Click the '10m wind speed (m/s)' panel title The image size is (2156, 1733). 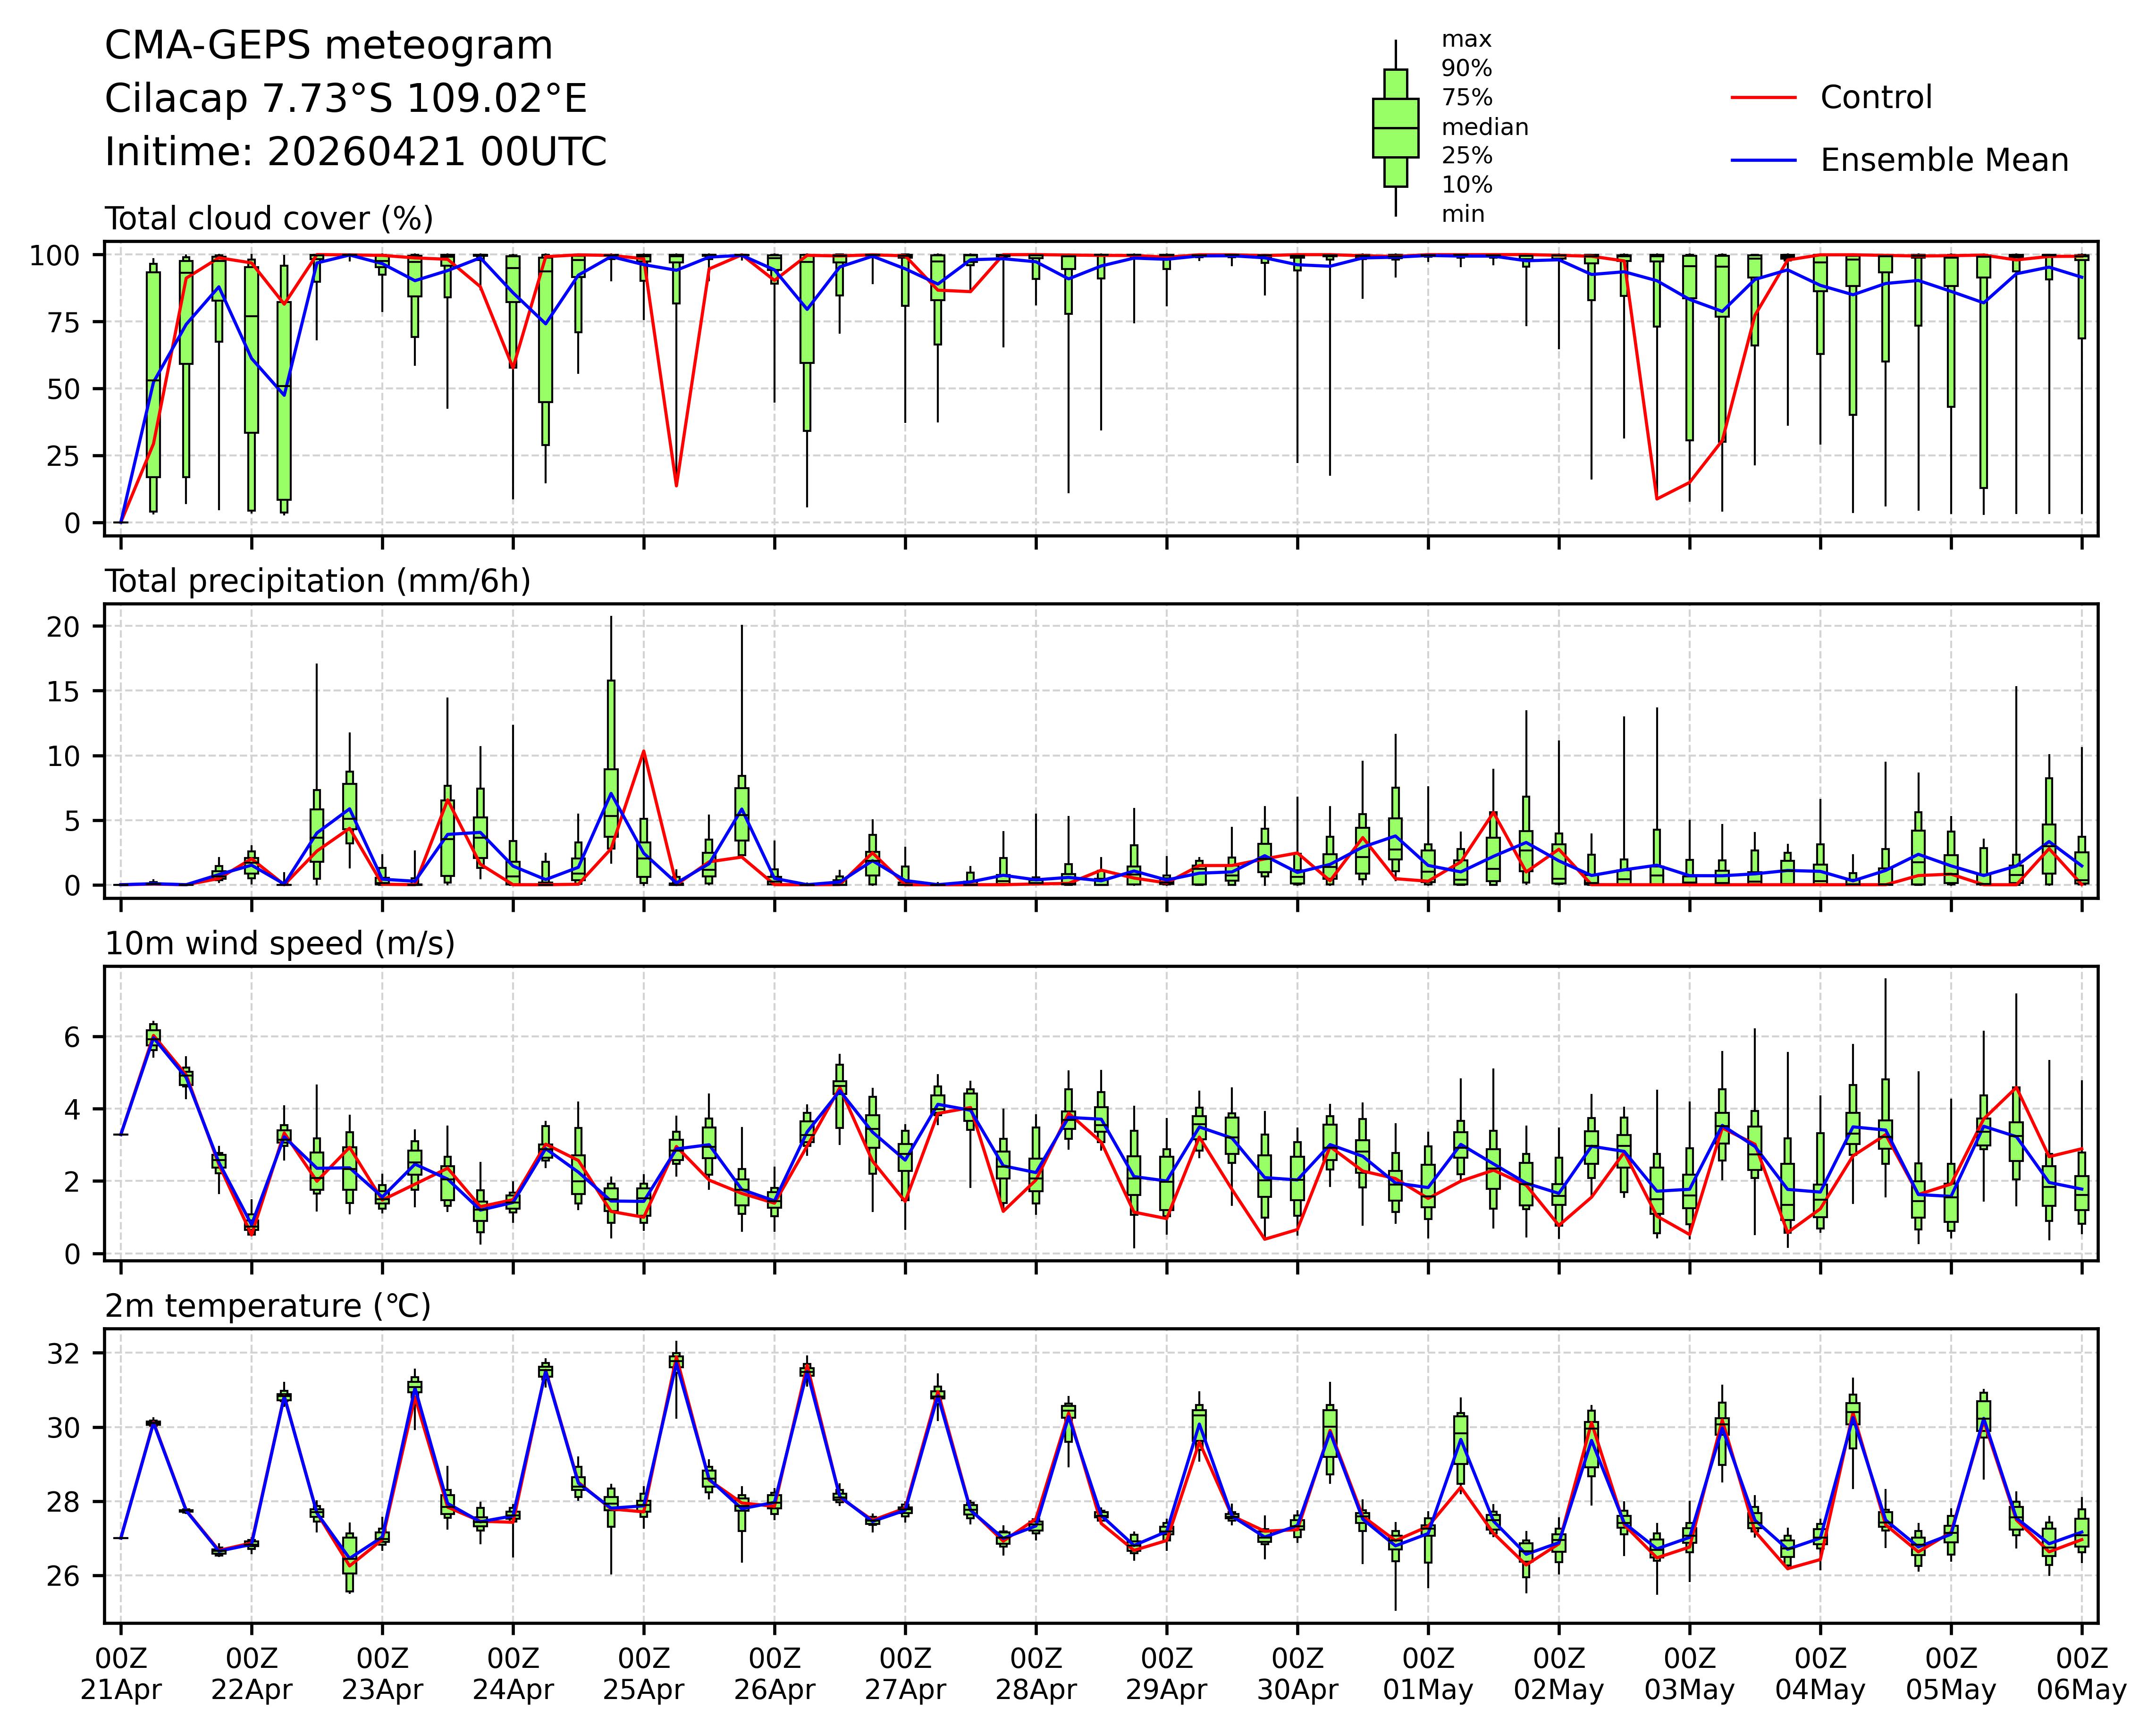click(280, 944)
